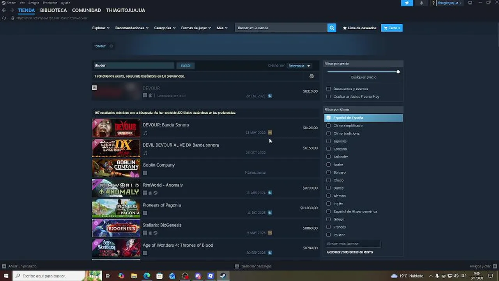Expand the Recomendaciones dropdown
Image resolution: width=499 pixels, height=281 pixels.
[x=132, y=28]
